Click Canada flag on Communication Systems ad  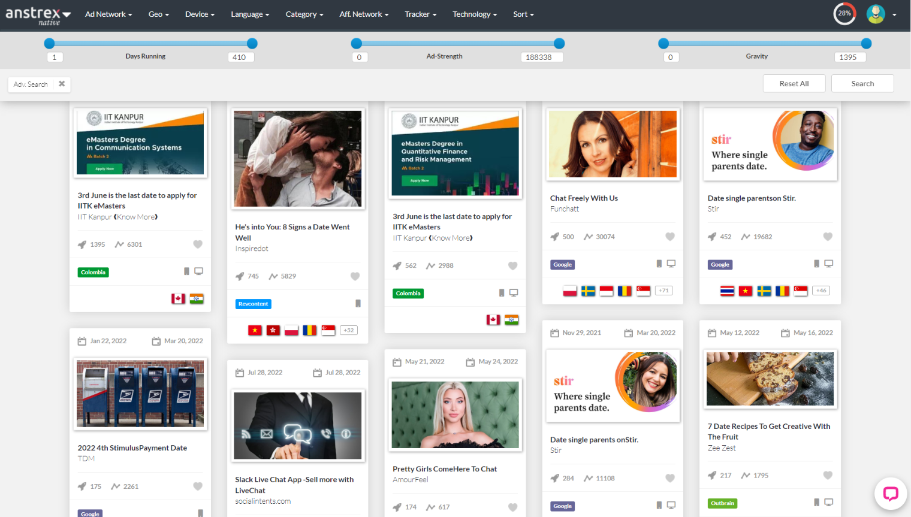click(178, 298)
